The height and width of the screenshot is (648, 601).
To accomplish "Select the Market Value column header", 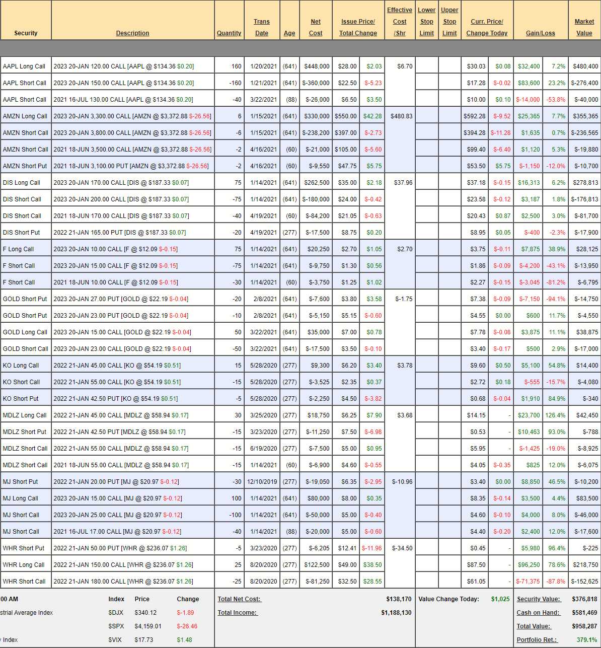I will click(584, 27).
